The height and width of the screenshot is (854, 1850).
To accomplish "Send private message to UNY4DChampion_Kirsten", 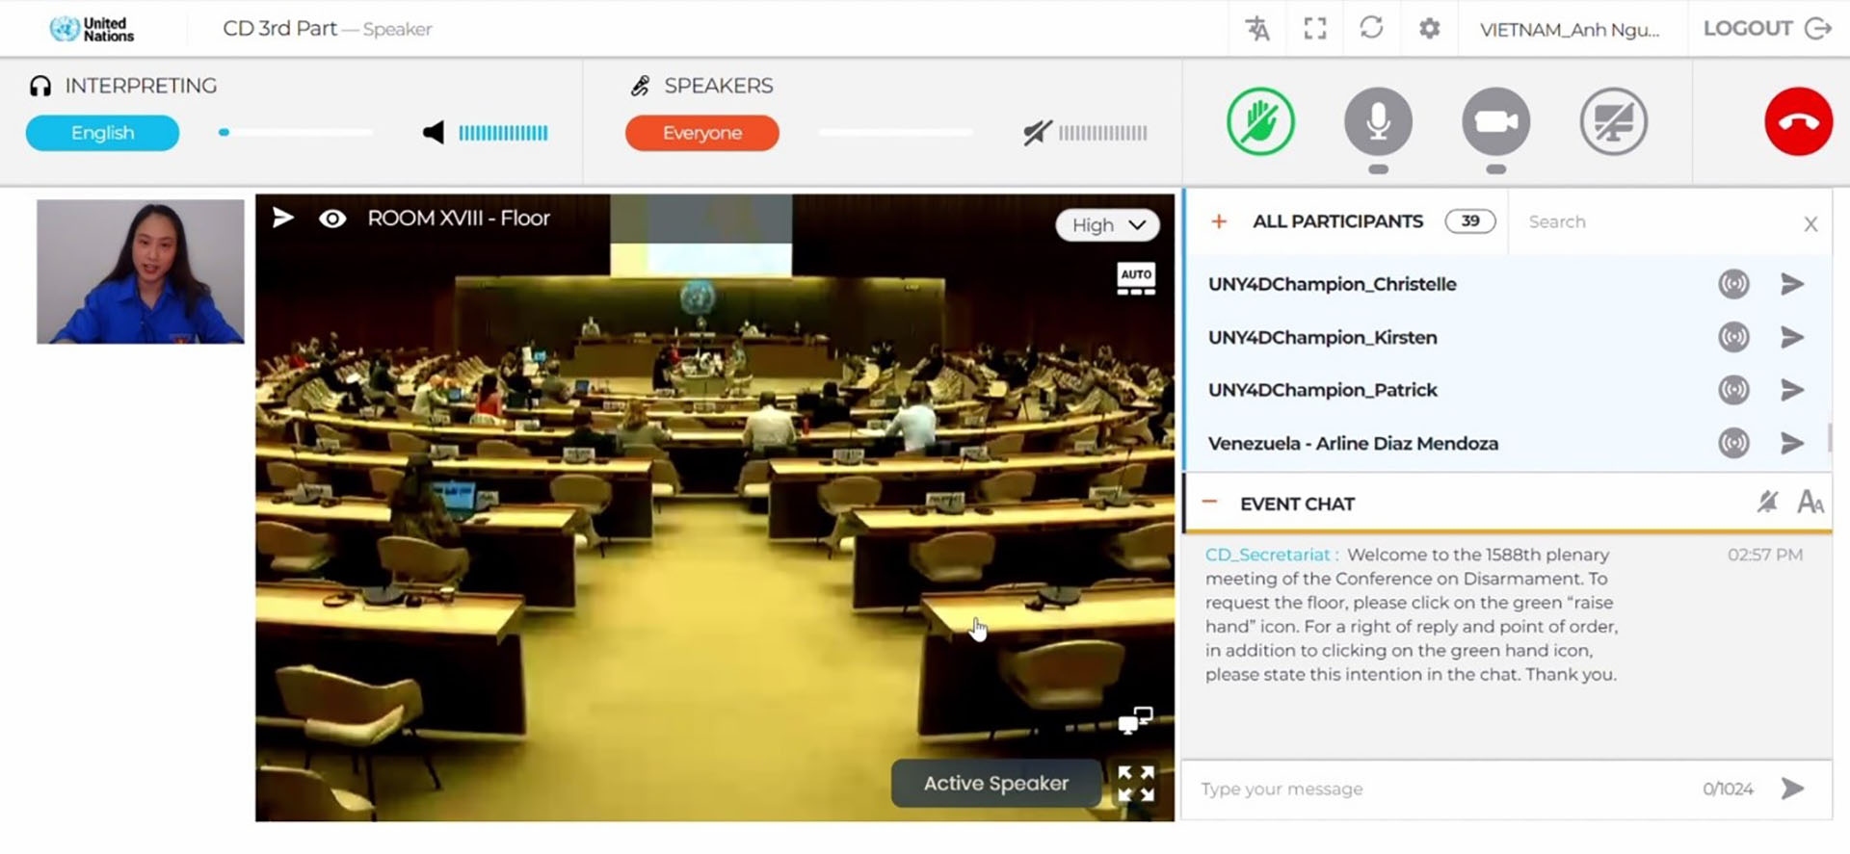I will [1791, 337].
